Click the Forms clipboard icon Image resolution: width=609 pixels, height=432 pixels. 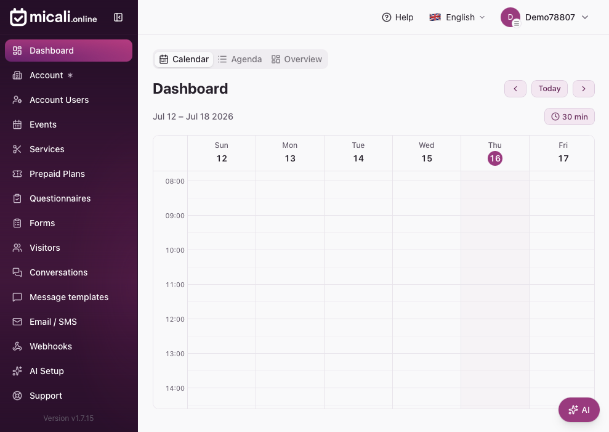[17, 223]
